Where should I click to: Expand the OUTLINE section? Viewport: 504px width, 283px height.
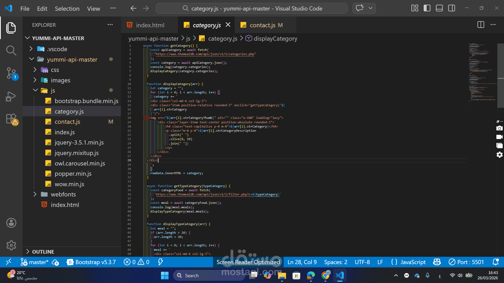(x=43, y=252)
